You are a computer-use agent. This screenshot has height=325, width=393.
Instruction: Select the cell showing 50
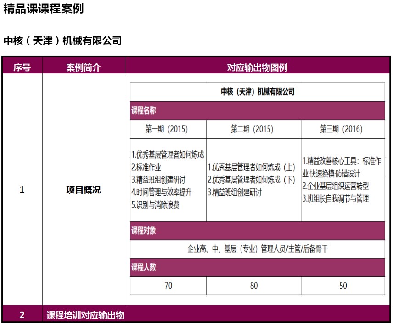click(342, 285)
